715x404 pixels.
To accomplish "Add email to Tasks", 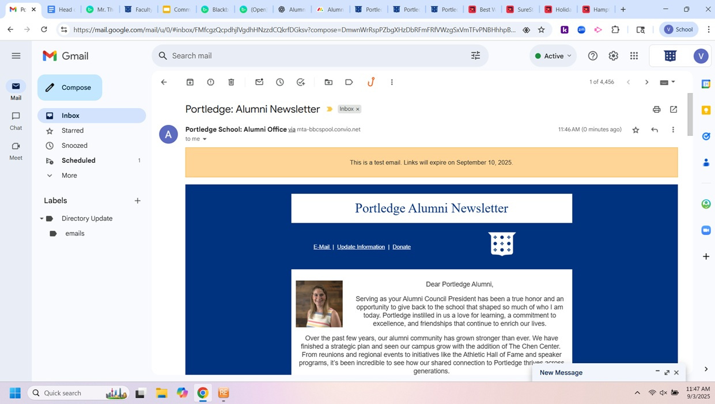I will [x=301, y=82].
